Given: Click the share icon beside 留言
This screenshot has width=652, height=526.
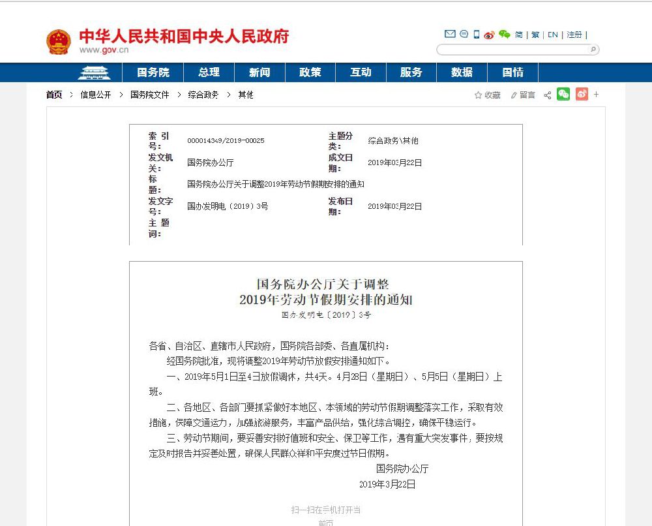Looking at the screenshot, I should 547,95.
